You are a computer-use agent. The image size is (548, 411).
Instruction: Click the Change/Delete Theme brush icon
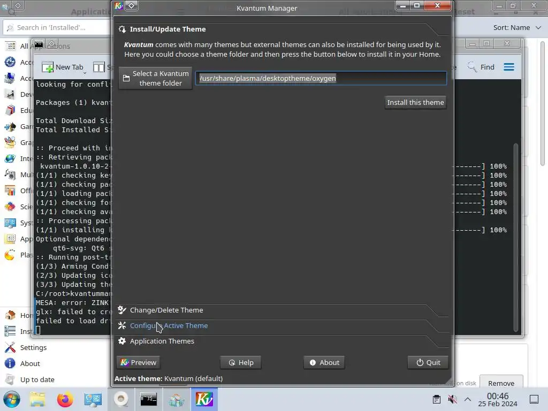coord(121,310)
